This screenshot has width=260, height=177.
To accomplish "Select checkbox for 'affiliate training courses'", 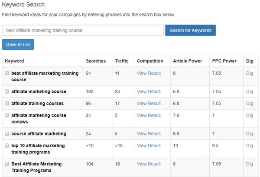I will click(7, 103).
